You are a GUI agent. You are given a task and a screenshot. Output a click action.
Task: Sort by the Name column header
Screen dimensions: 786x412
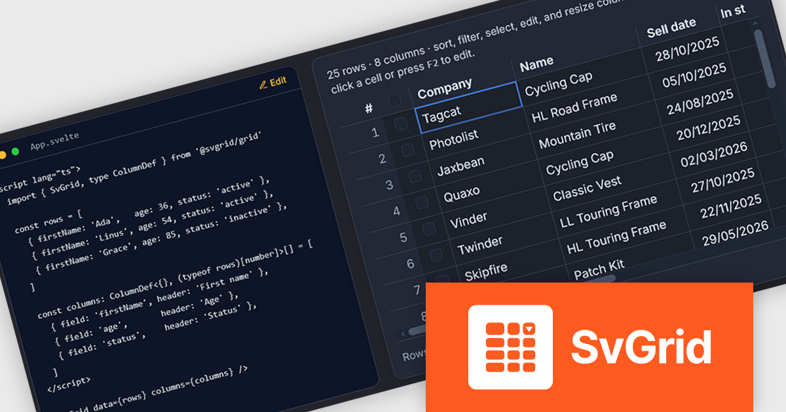(x=536, y=63)
